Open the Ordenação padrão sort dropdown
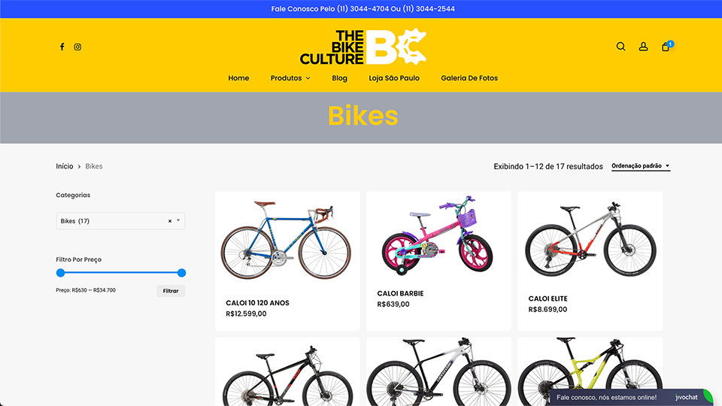Screen dimensions: 722x406 [641, 166]
